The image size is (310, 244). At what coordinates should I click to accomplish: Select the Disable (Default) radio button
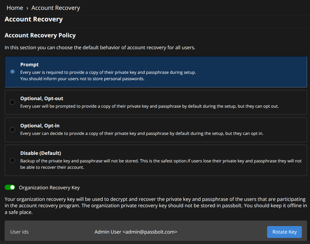pyautogui.click(x=12, y=160)
